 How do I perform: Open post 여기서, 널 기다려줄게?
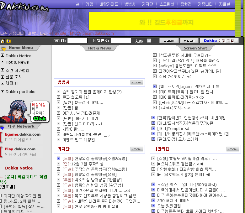click(x=81, y=113)
